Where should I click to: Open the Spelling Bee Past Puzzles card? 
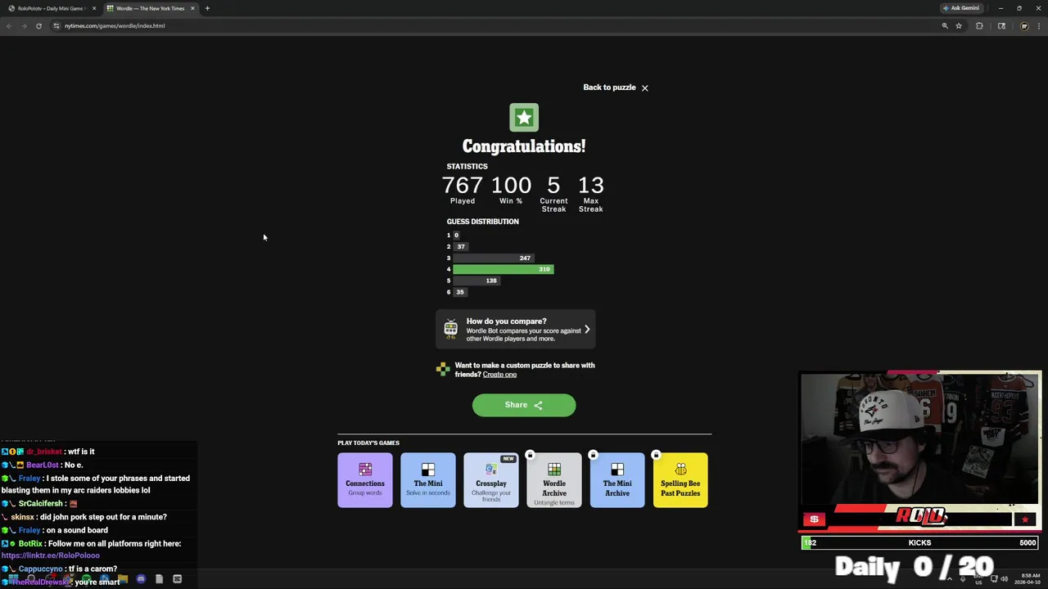680,480
